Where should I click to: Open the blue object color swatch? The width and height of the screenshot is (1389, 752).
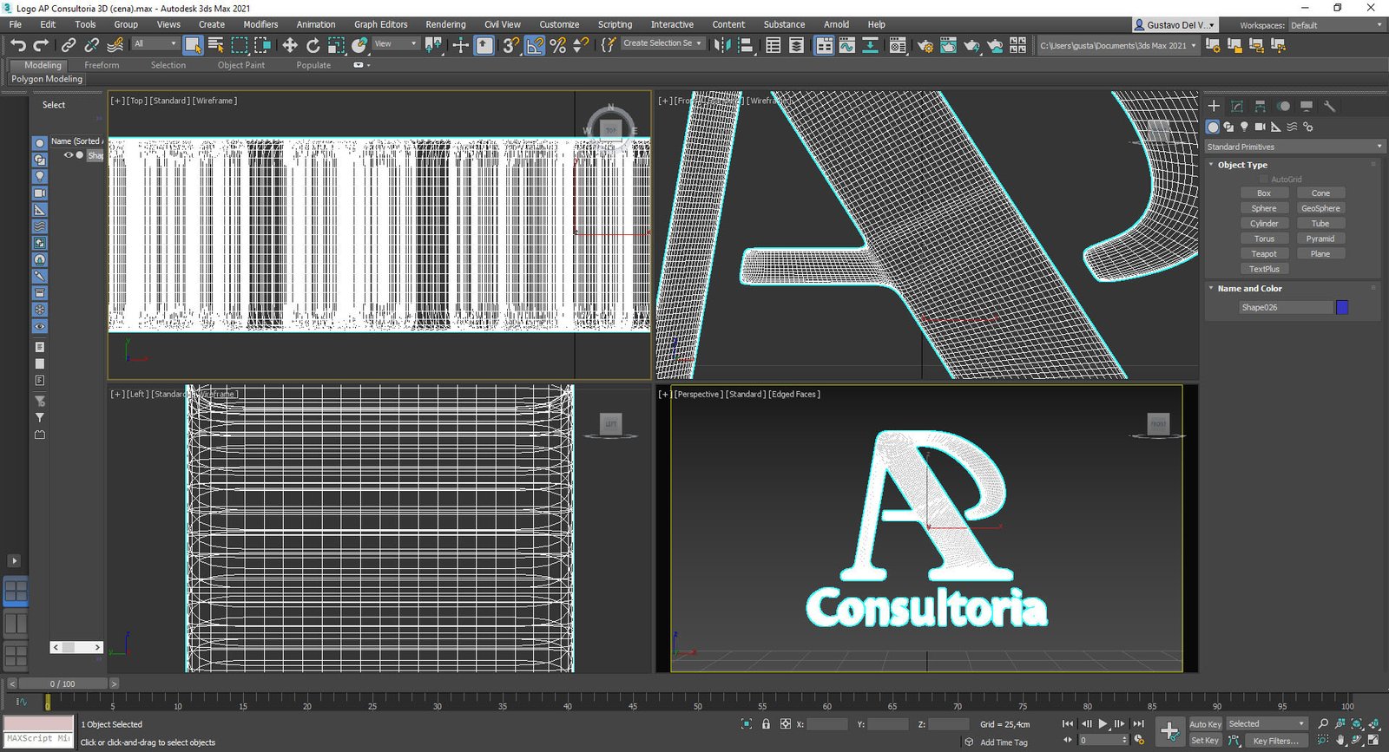click(x=1342, y=307)
